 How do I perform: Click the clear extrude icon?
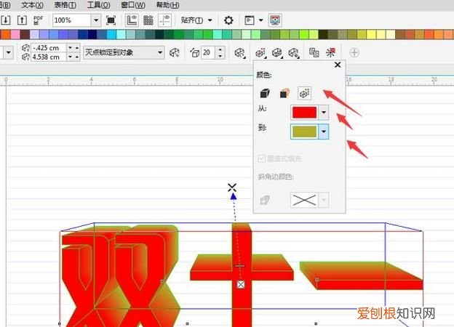(x=330, y=52)
